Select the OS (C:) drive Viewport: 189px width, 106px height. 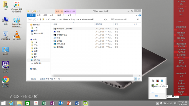[x=37, y=60]
